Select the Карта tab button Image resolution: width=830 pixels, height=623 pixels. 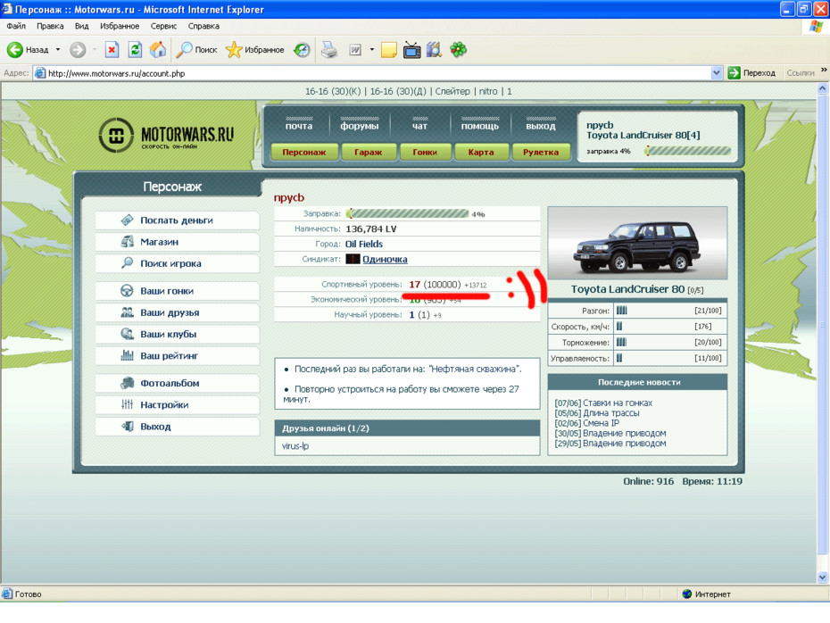[481, 152]
